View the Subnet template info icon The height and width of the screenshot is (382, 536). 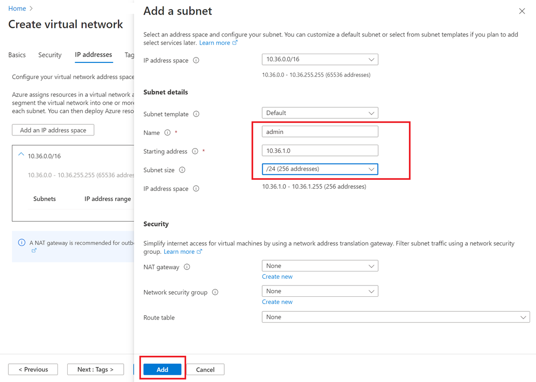point(195,114)
